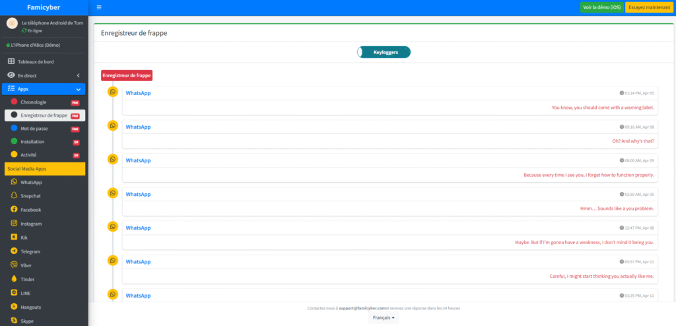The image size is (676, 326).
Task: Click message 'Because every time I see you'
Action: (589, 175)
